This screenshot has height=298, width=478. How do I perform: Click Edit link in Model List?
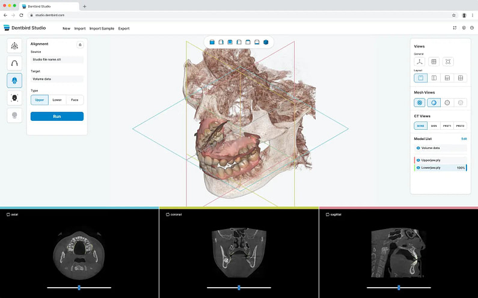click(464, 139)
